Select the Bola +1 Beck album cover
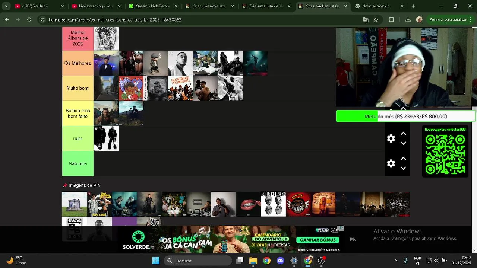The width and height of the screenshot is (477, 268). [273, 204]
